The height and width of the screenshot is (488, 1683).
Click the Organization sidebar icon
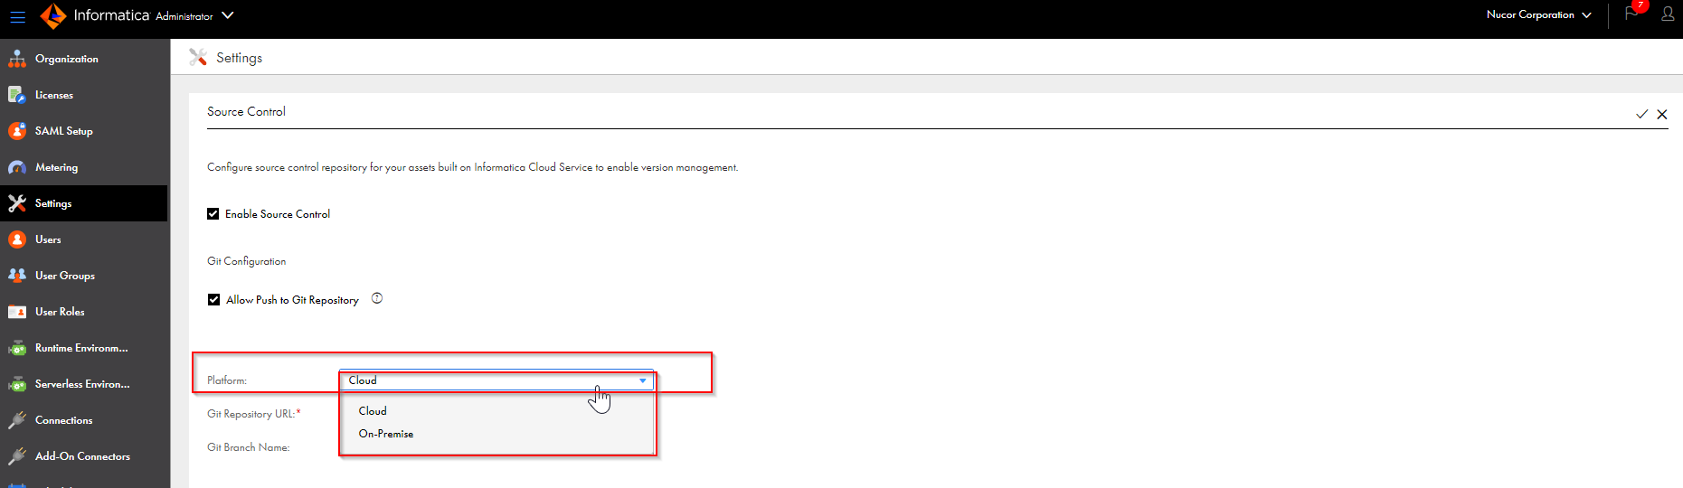(17, 59)
